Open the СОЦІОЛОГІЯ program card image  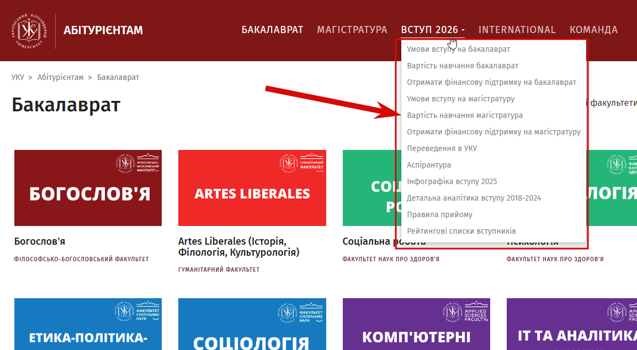(x=252, y=324)
